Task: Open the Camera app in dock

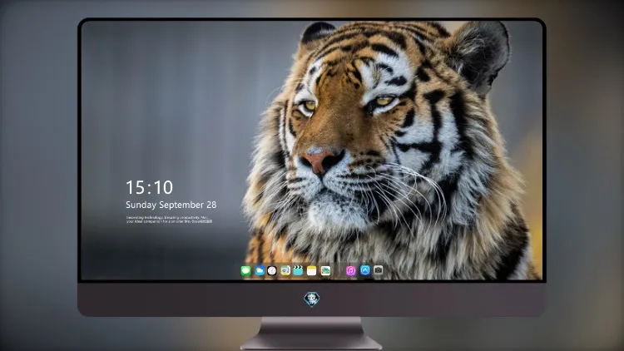Action: click(378, 270)
